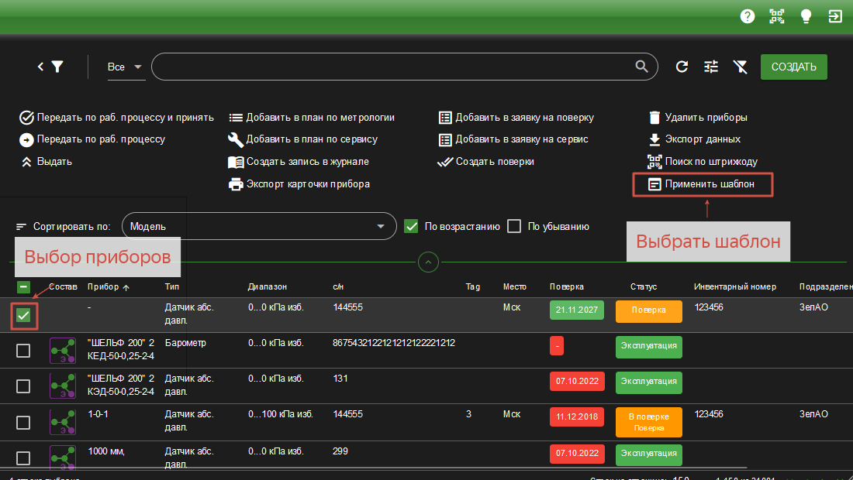Image resolution: width=853 pixels, height=480 pixels.
Task: Click the '"ШЕЛЬФ 200" 2 КЭД-50-0,25-2-4' device name
Action: click(x=121, y=385)
